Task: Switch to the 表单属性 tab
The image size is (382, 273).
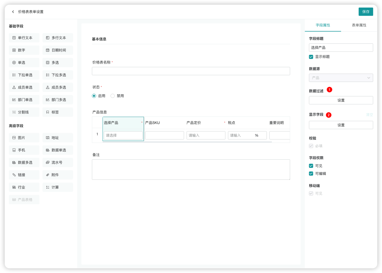Action: click(359, 25)
